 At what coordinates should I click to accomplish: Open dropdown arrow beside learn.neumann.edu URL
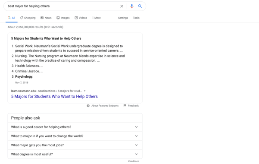tap(85, 91)
